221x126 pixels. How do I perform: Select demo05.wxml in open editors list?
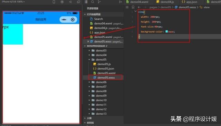[x=103, y=37]
